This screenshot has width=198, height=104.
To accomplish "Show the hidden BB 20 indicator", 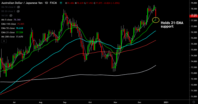I will coord(18,11).
